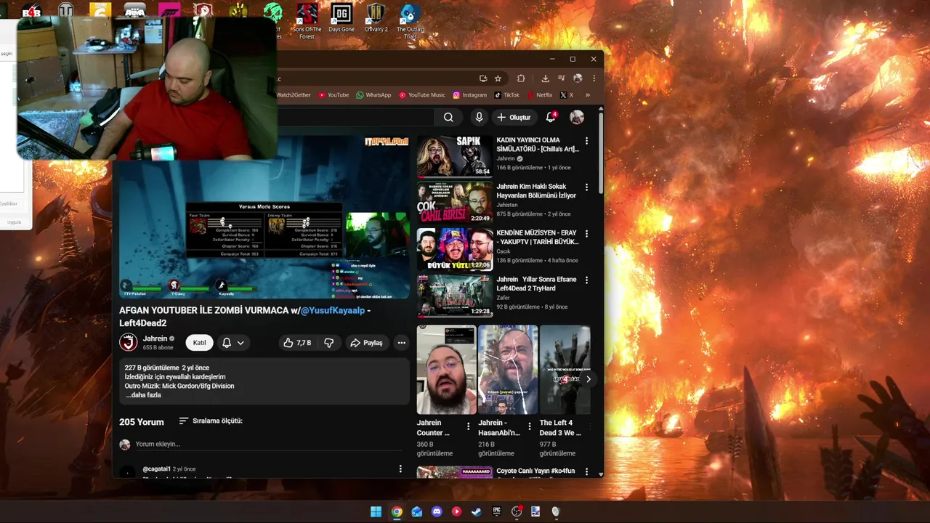Screen dimensions: 930x523
Task: Click Outro Müzik: Mick Gordon/Bfg Division text
Action: pos(179,386)
